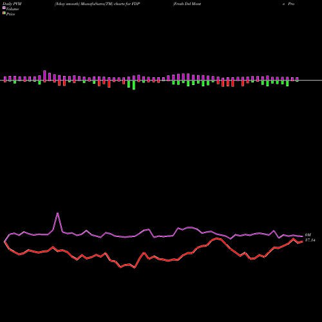Click the tallest magenta volume bar in the bar row
Screen dimensions: 322x322
[44, 75]
